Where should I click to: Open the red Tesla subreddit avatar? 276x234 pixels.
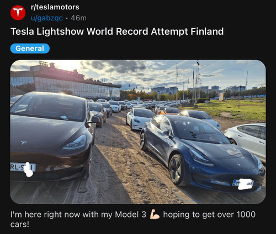tap(18, 13)
